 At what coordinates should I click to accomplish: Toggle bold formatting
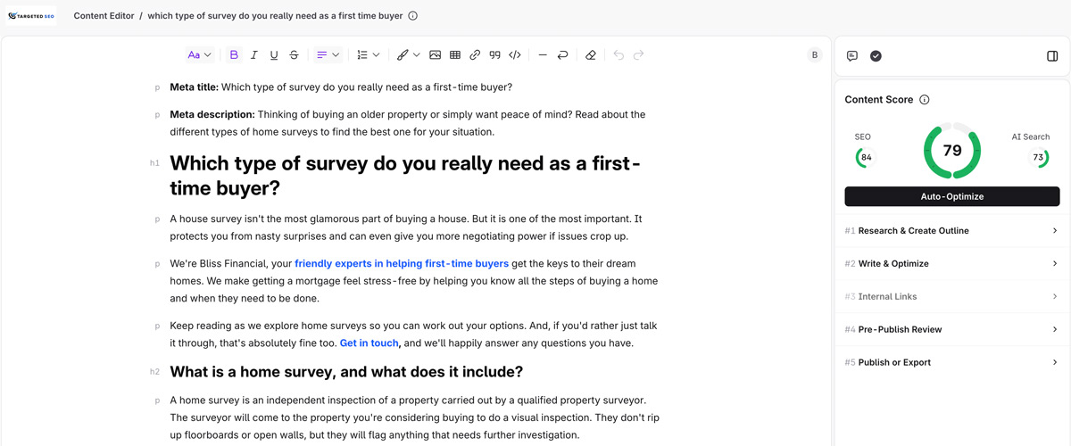[x=234, y=55]
